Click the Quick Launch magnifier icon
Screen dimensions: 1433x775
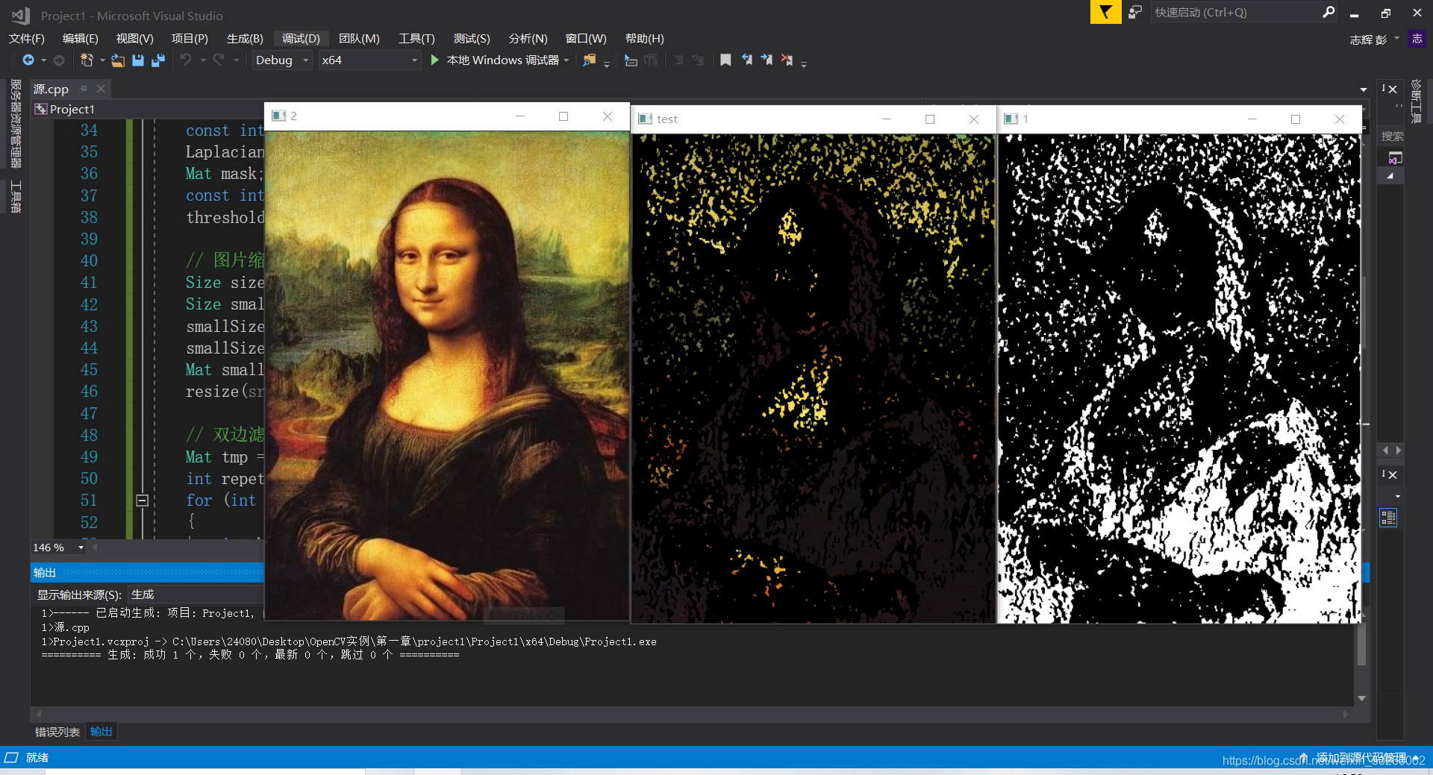[1329, 12]
